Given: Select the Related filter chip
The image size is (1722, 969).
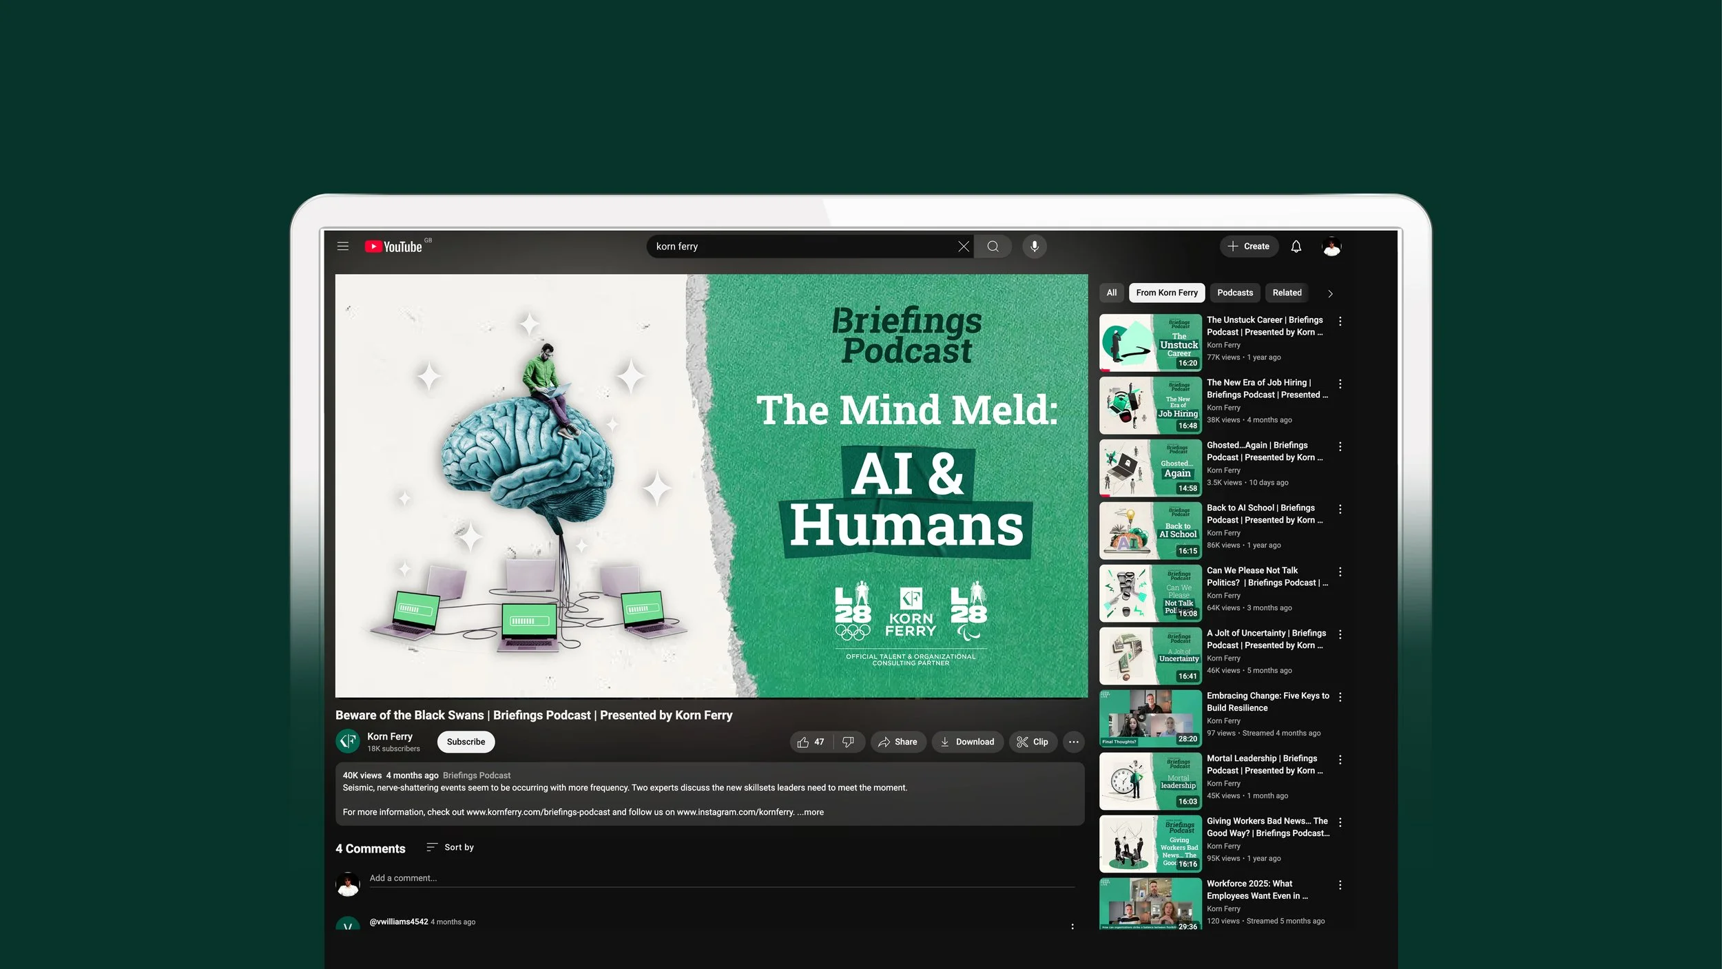Looking at the screenshot, I should pyautogui.click(x=1286, y=293).
